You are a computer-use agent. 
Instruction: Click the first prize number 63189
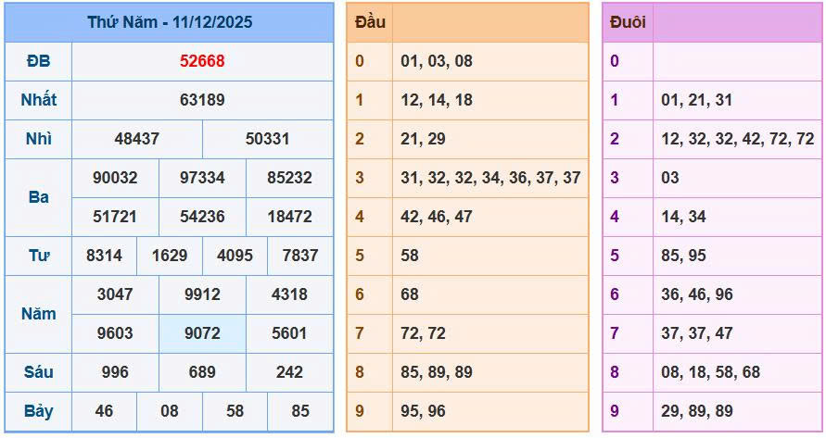pos(202,100)
